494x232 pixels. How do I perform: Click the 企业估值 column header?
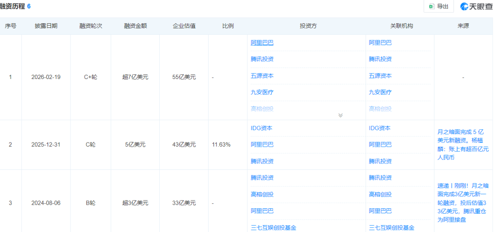(x=184, y=26)
